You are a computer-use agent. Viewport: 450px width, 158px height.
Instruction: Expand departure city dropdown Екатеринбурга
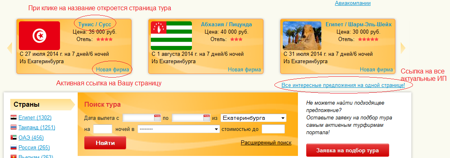(x=254, y=118)
